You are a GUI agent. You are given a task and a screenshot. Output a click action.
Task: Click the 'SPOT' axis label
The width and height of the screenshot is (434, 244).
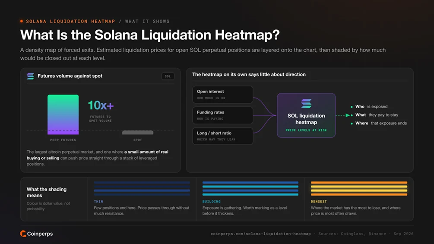click(x=138, y=140)
